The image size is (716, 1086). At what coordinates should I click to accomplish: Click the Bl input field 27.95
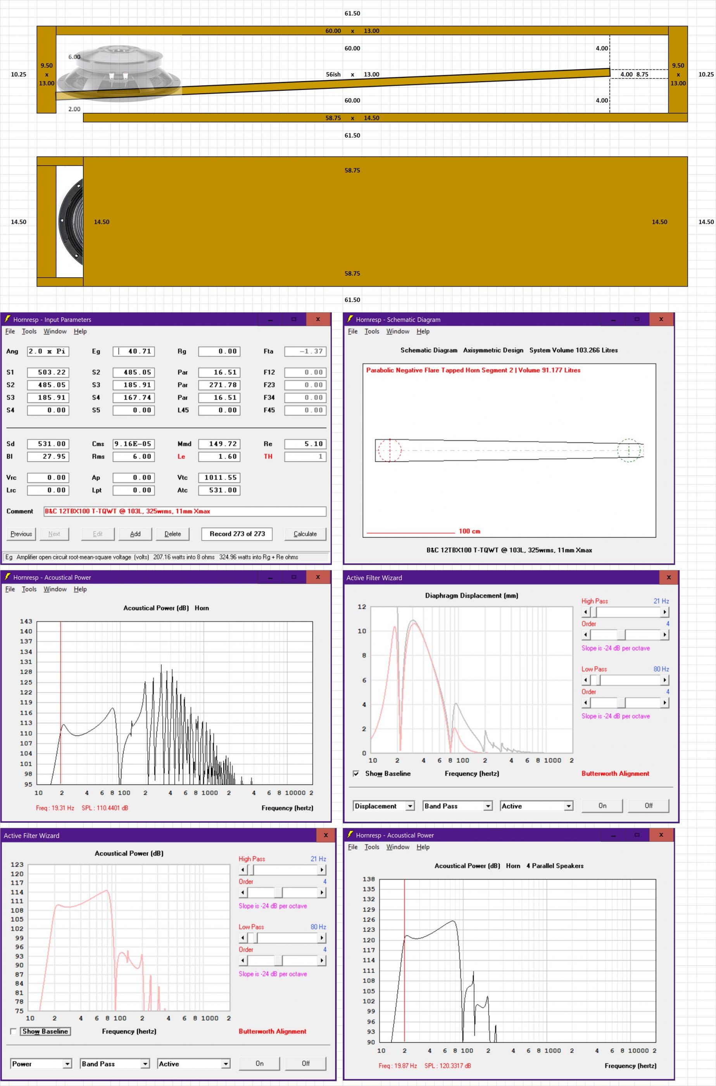[x=48, y=457]
